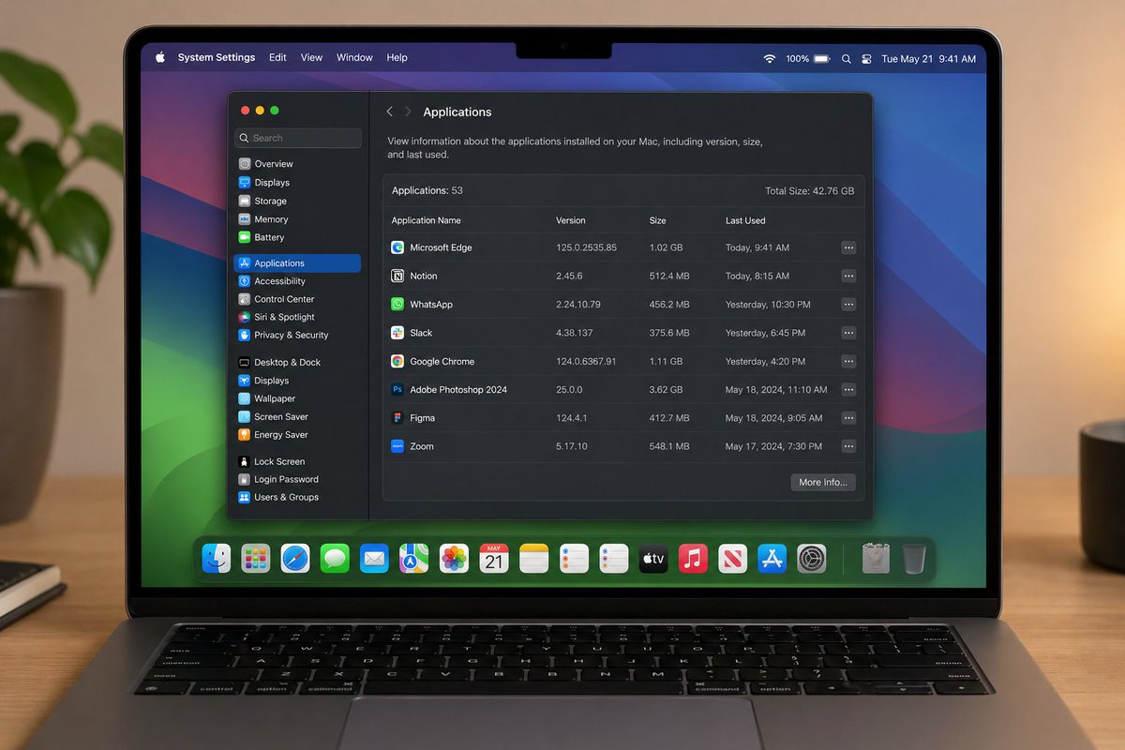Sort by the Last Used column header
The width and height of the screenshot is (1125, 750).
tap(745, 220)
